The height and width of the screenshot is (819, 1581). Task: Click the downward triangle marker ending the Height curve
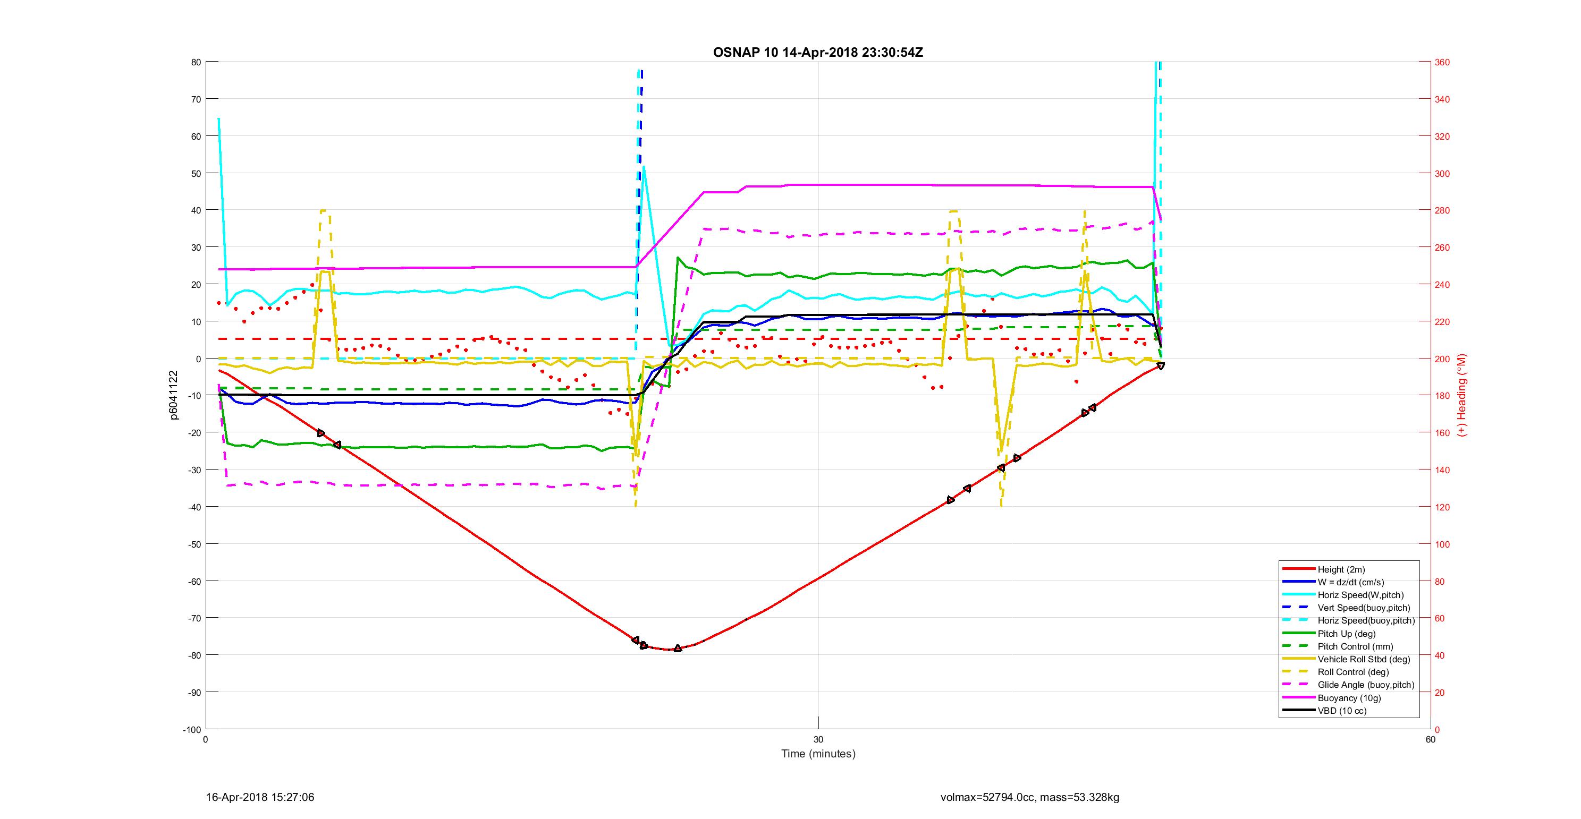click(1161, 366)
